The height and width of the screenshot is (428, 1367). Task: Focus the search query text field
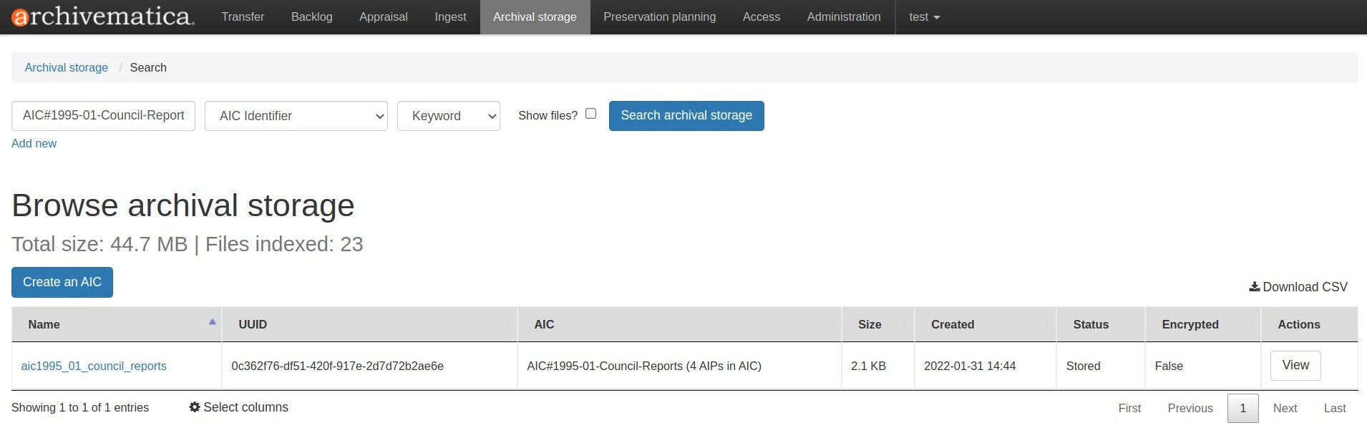[x=103, y=116]
